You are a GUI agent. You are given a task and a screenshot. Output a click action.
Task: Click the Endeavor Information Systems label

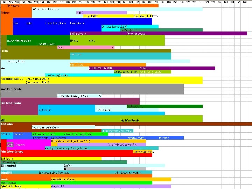(19, 41)
